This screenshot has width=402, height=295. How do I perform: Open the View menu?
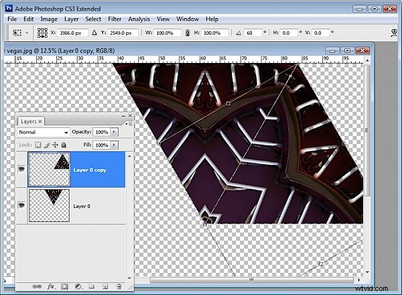click(x=163, y=19)
